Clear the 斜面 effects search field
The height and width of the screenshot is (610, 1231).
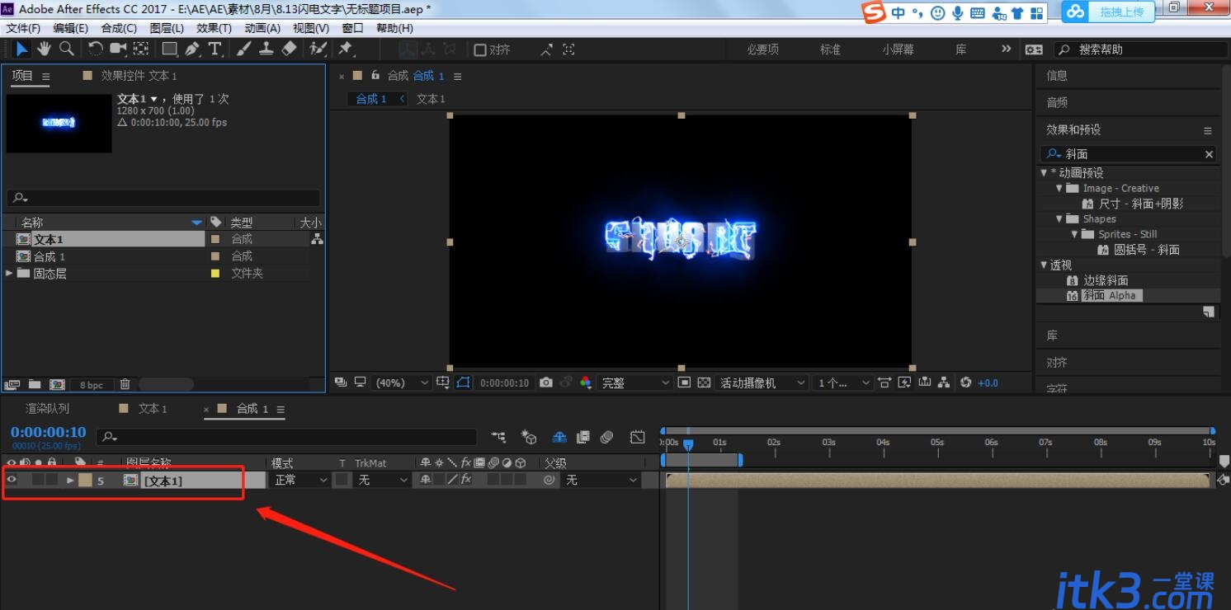1209,154
